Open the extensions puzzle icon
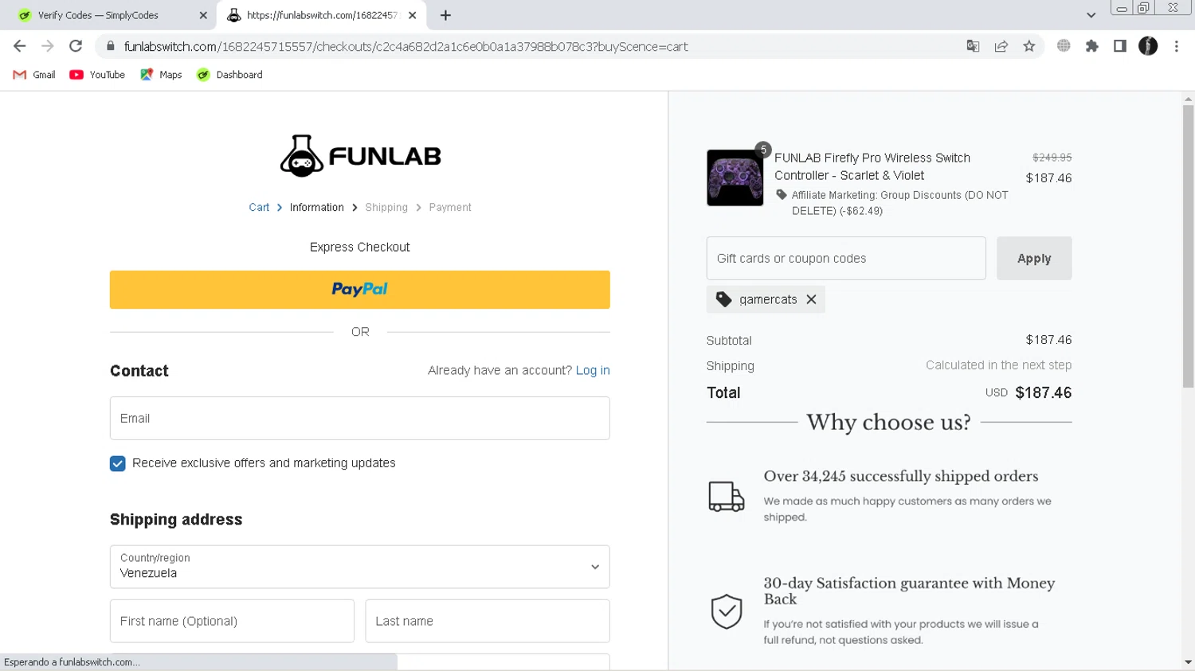 click(1092, 46)
